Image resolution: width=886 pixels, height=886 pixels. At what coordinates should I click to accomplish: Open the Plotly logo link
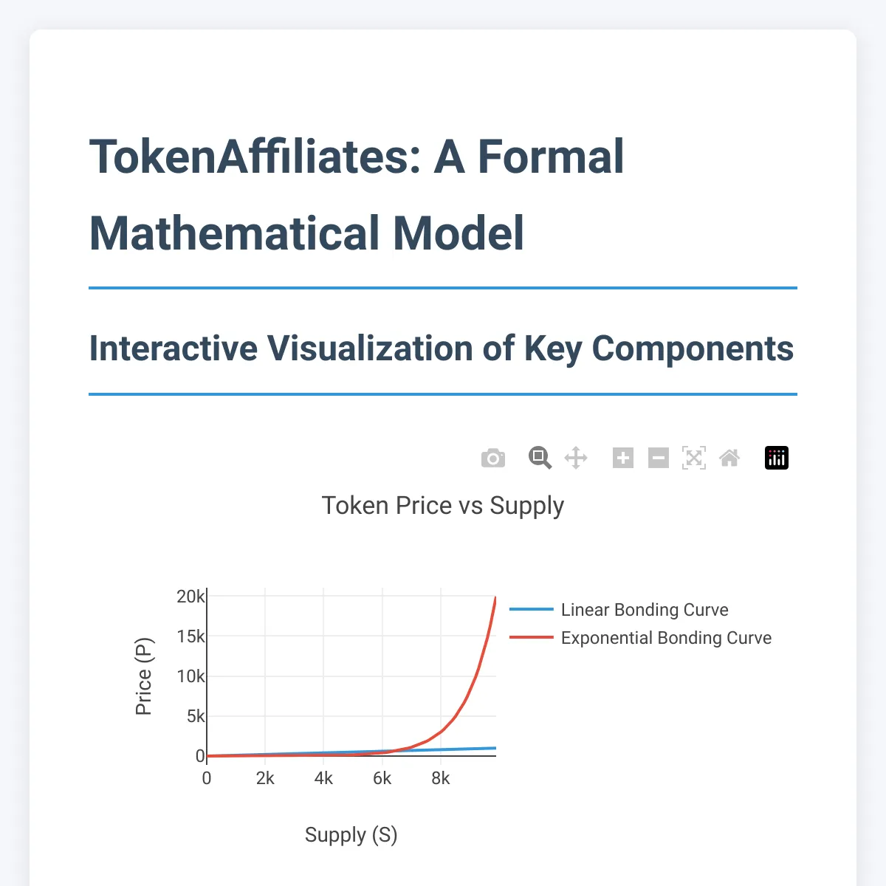point(776,458)
